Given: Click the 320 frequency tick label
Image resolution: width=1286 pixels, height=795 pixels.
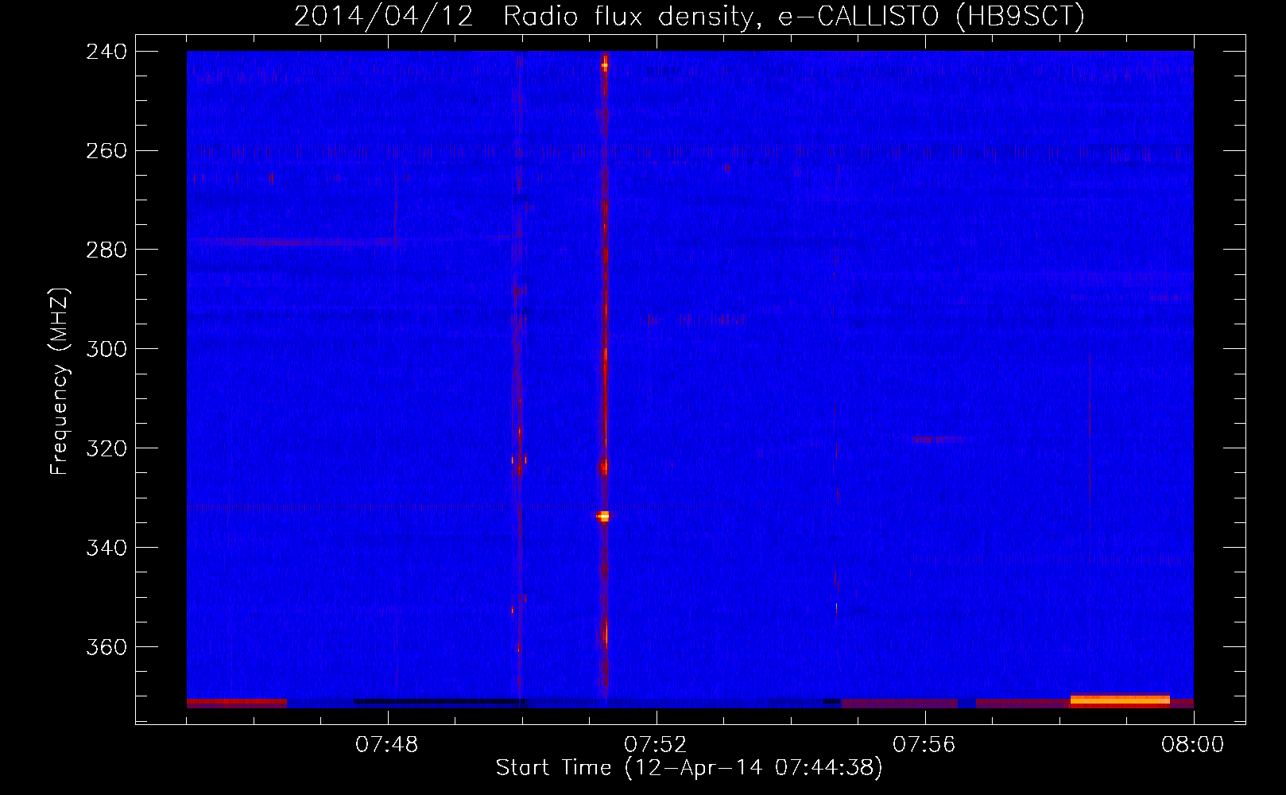Looking at the screenshot, I should [107, 449].
